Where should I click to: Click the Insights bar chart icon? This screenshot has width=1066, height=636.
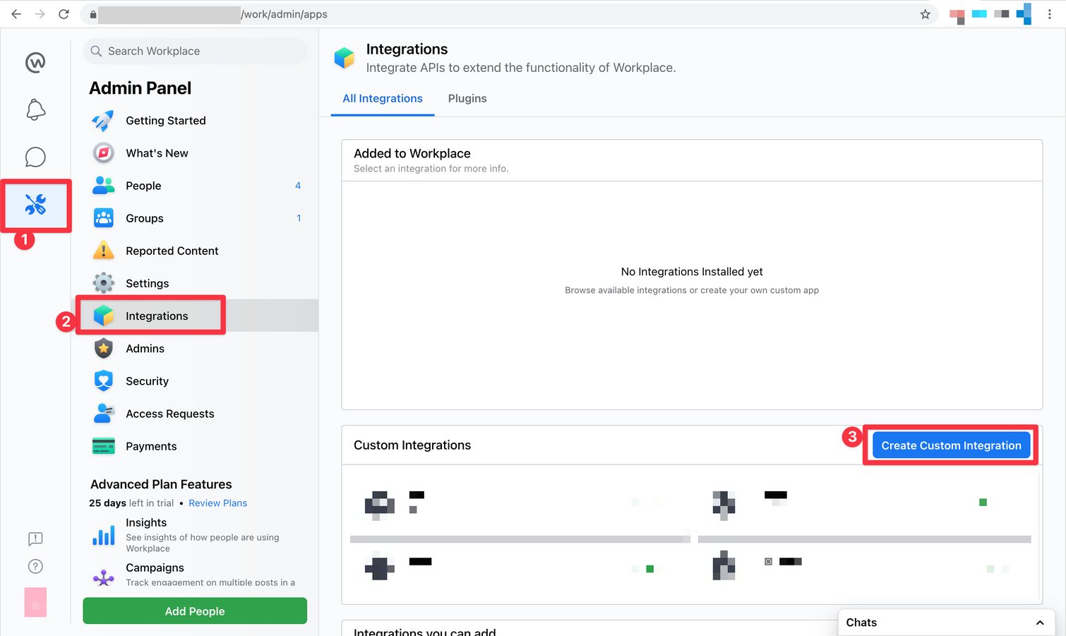click(x=103, y=536)
